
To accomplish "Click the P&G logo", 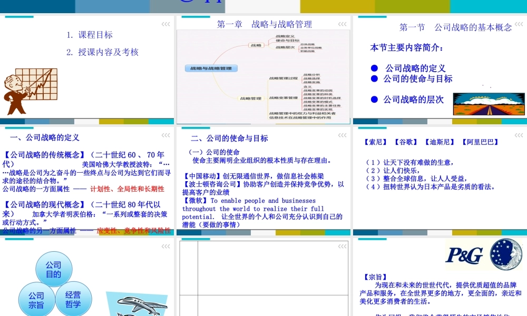I will tap(464, 255).
